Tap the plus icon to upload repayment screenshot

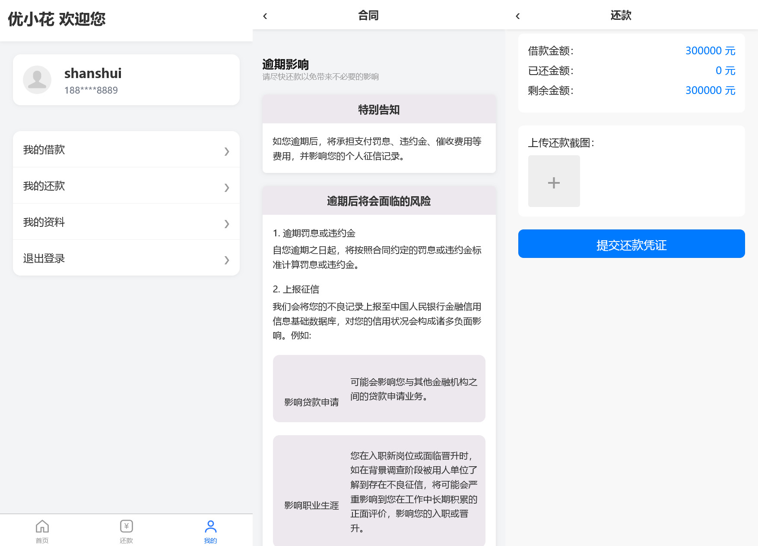pyautogui.click(x=554, y=182)
